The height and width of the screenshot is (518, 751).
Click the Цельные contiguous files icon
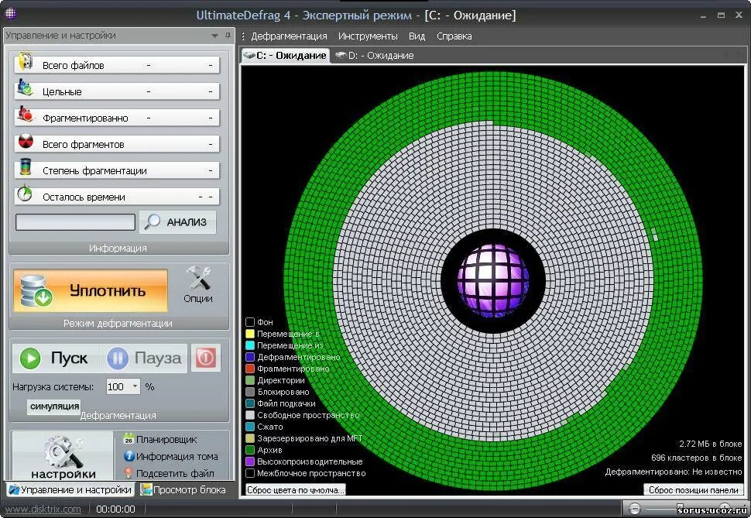coord(26,88)
